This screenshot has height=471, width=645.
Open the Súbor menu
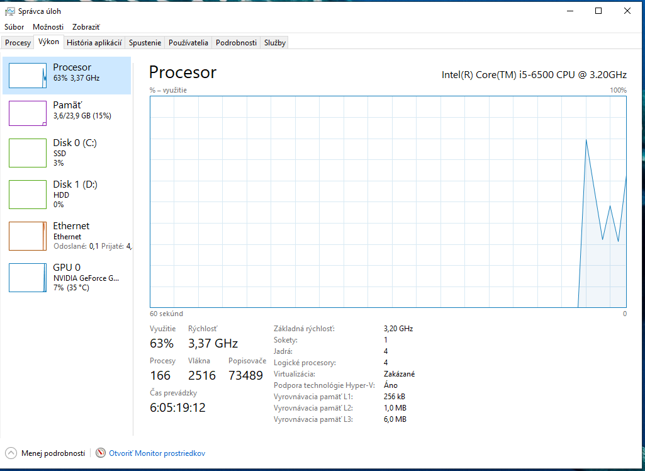14,27
